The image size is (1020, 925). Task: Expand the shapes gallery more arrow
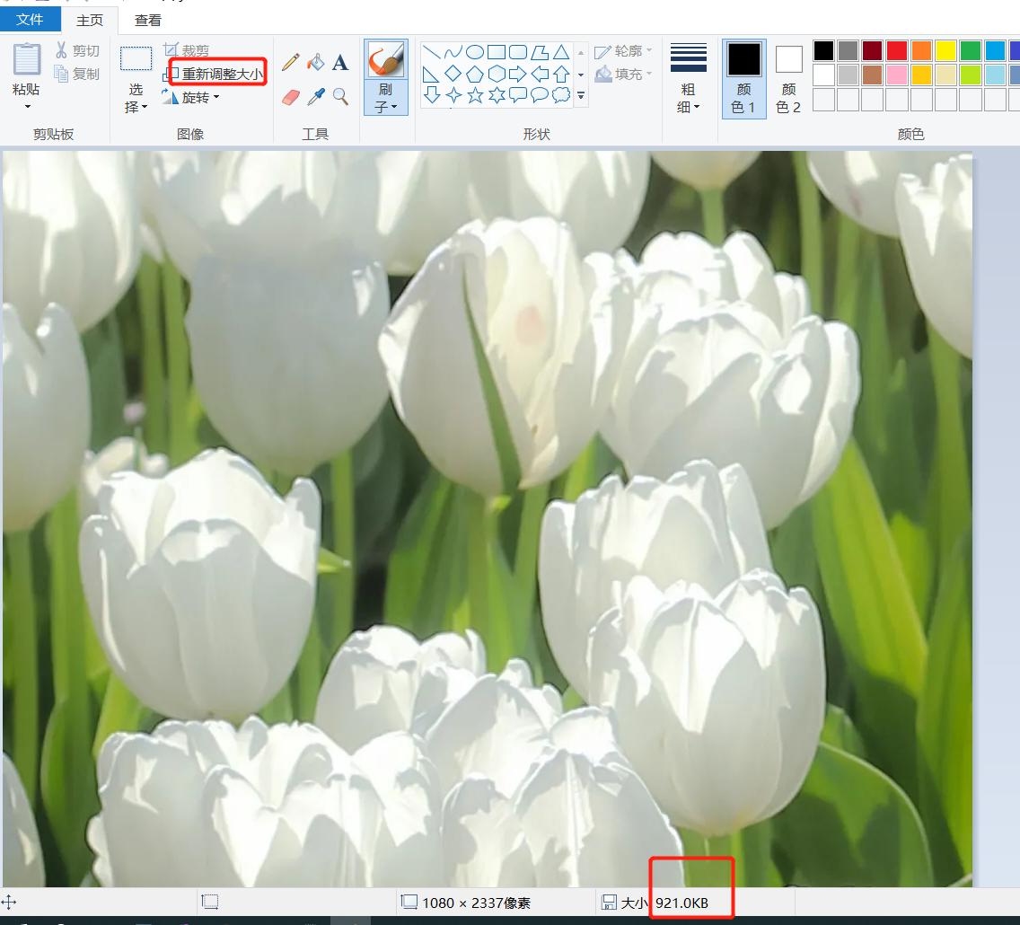pos(581,95)
